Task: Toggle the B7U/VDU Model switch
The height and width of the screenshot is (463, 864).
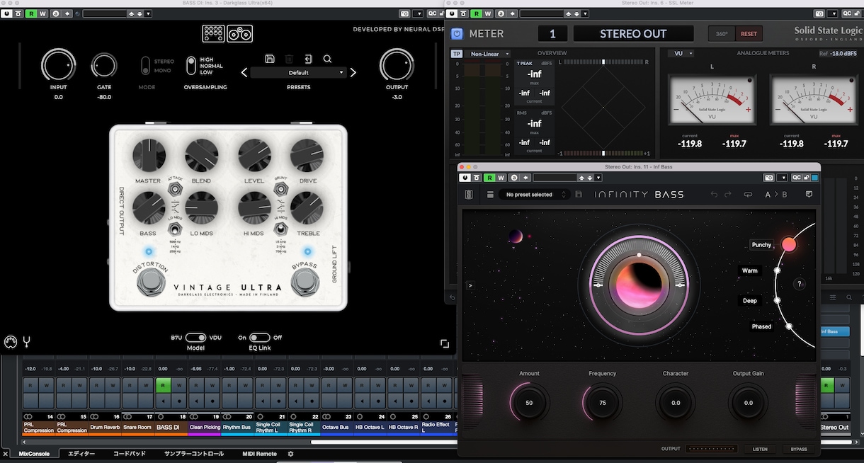Action: coord(196,338)
